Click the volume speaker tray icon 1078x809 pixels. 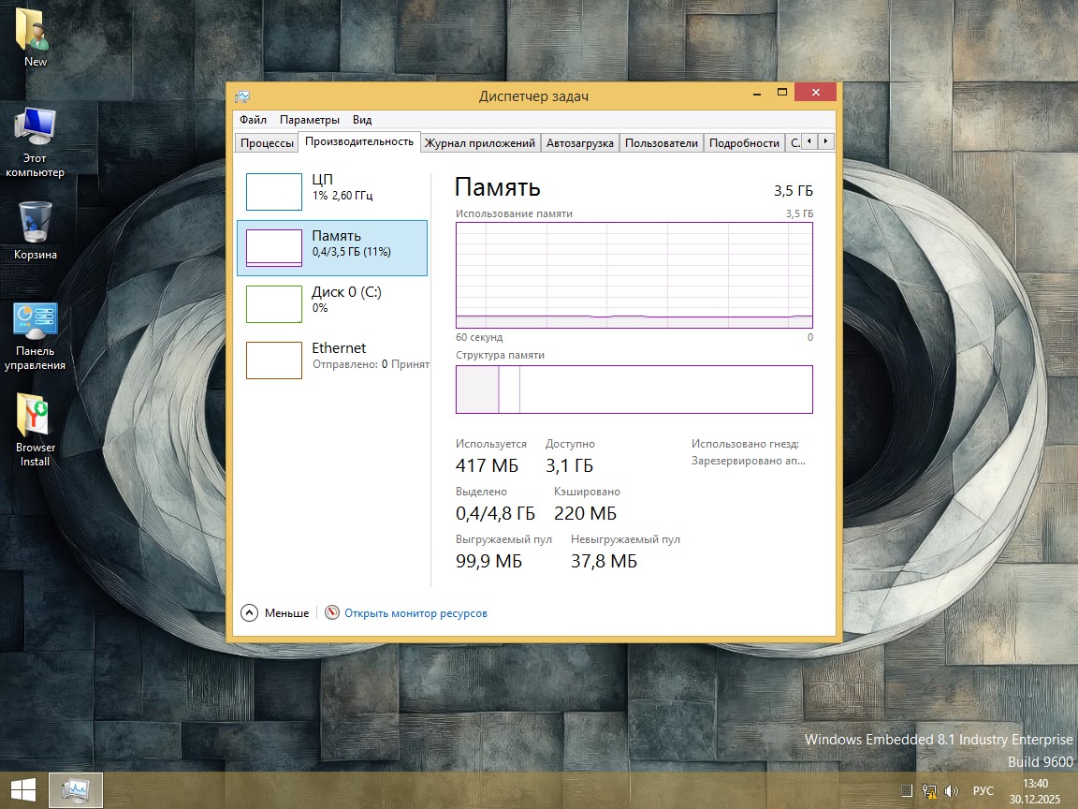point(952,791)
